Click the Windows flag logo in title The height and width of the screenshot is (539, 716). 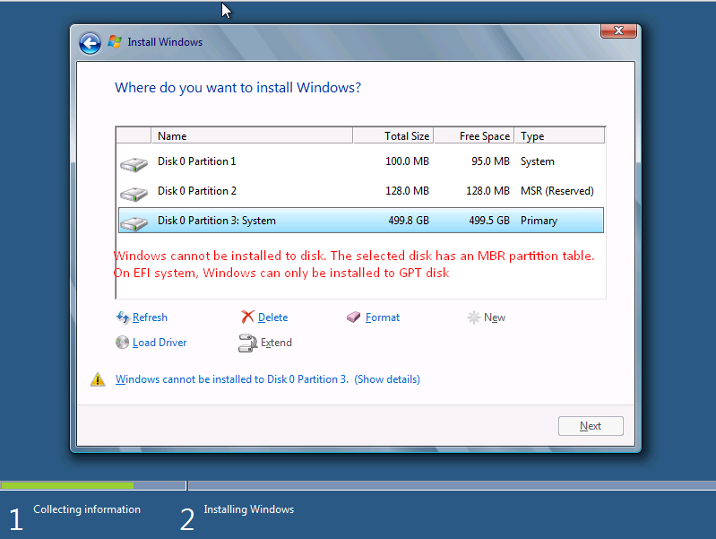[x=115, y=41]
